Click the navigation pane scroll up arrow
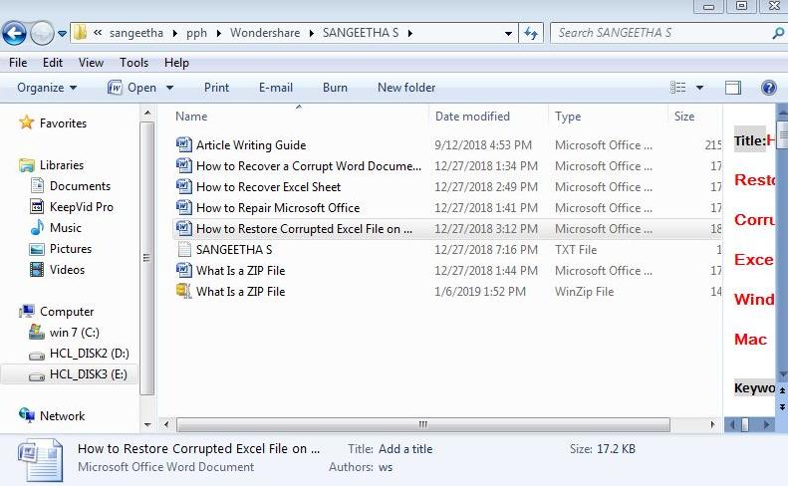 pos(147,113)
